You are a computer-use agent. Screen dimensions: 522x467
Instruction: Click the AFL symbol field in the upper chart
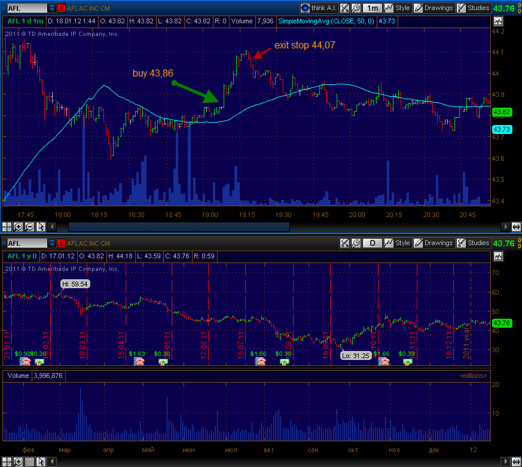[x=27, y=8]
